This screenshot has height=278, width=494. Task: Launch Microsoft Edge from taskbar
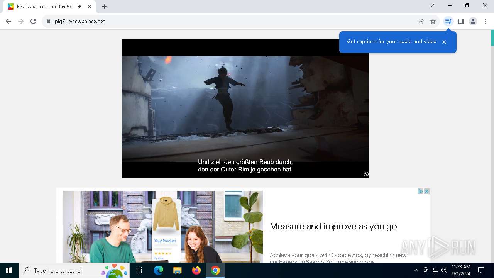[159, 270]
